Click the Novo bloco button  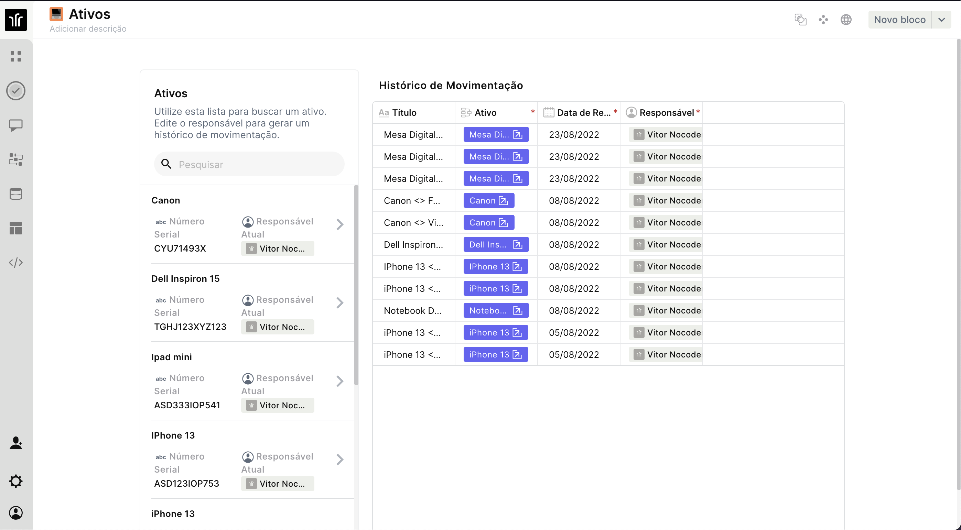pyautogui.click(x=899, y=19)
